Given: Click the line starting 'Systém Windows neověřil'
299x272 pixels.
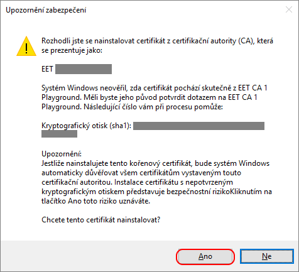Looking at the screenshot, I should pos(155,88).
